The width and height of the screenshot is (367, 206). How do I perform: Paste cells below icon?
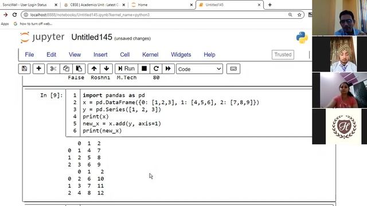coord(79,69)
